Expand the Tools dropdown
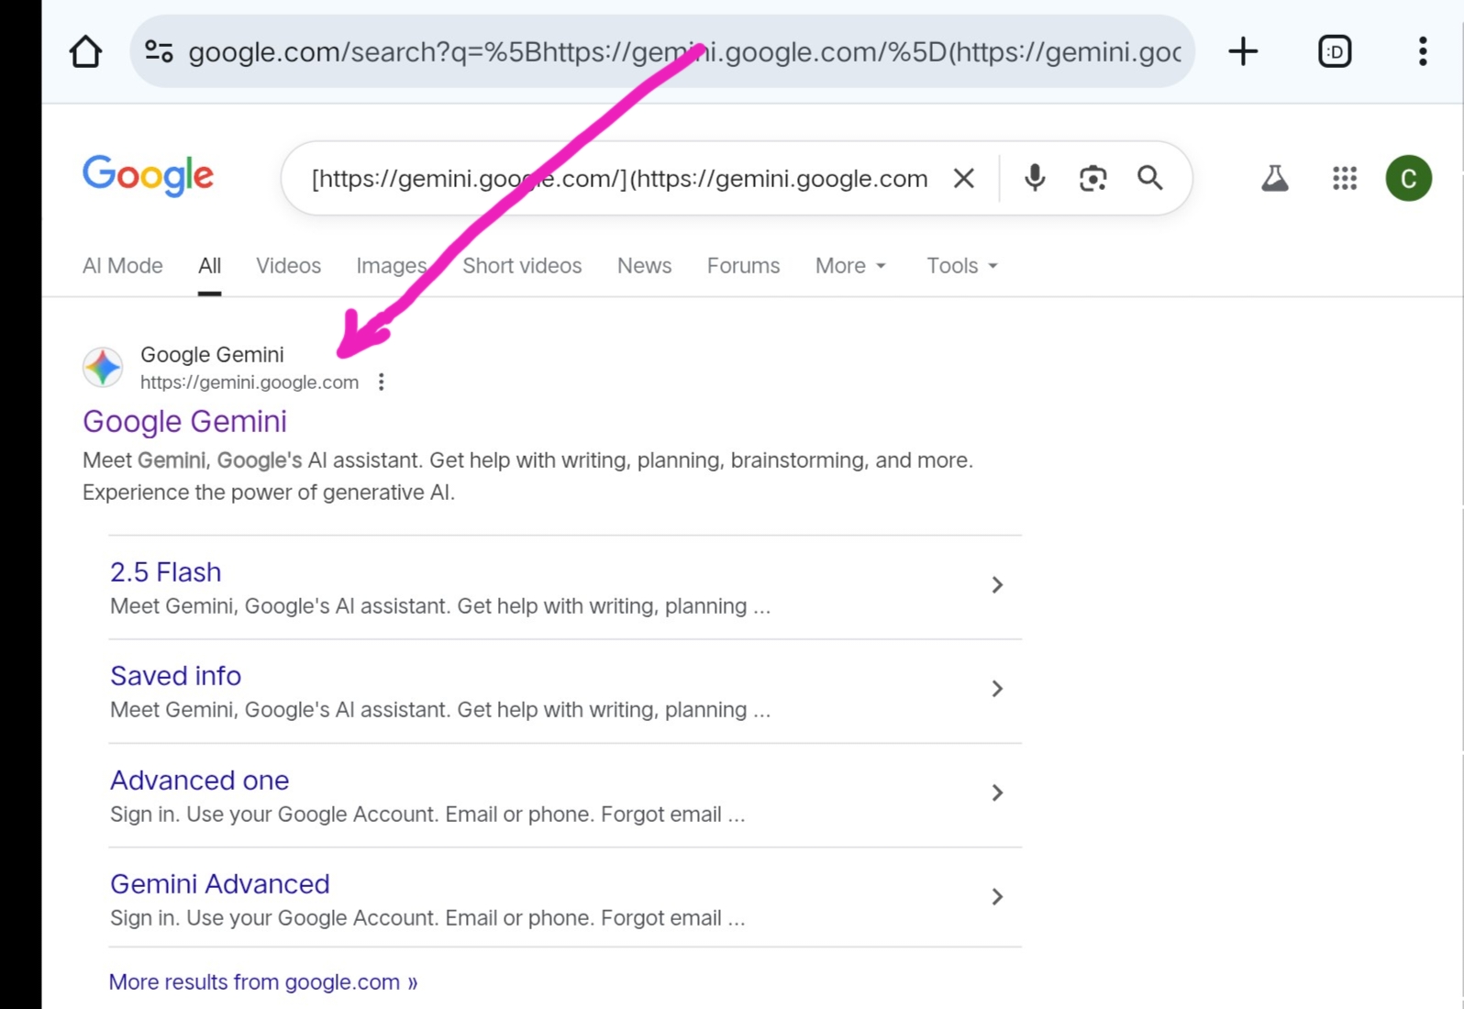The image size is (1464, 1009). pyautogui.click(x=962, y=266)
